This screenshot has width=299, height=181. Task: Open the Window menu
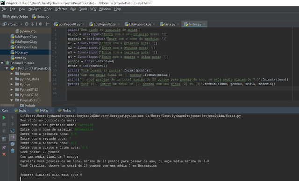[105, 9]
